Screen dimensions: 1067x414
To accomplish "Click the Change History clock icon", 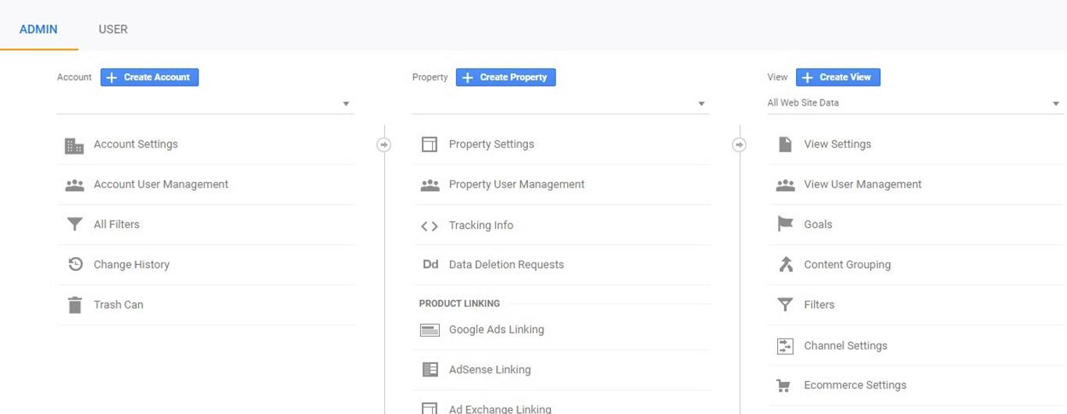I will coord(75,264).
